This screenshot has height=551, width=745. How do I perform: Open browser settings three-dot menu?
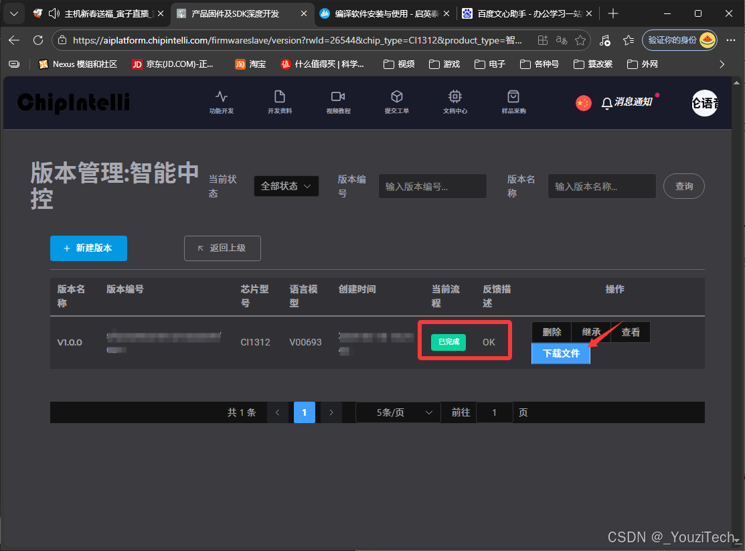731,40
